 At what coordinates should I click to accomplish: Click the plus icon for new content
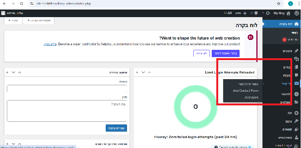pos(245,13)
